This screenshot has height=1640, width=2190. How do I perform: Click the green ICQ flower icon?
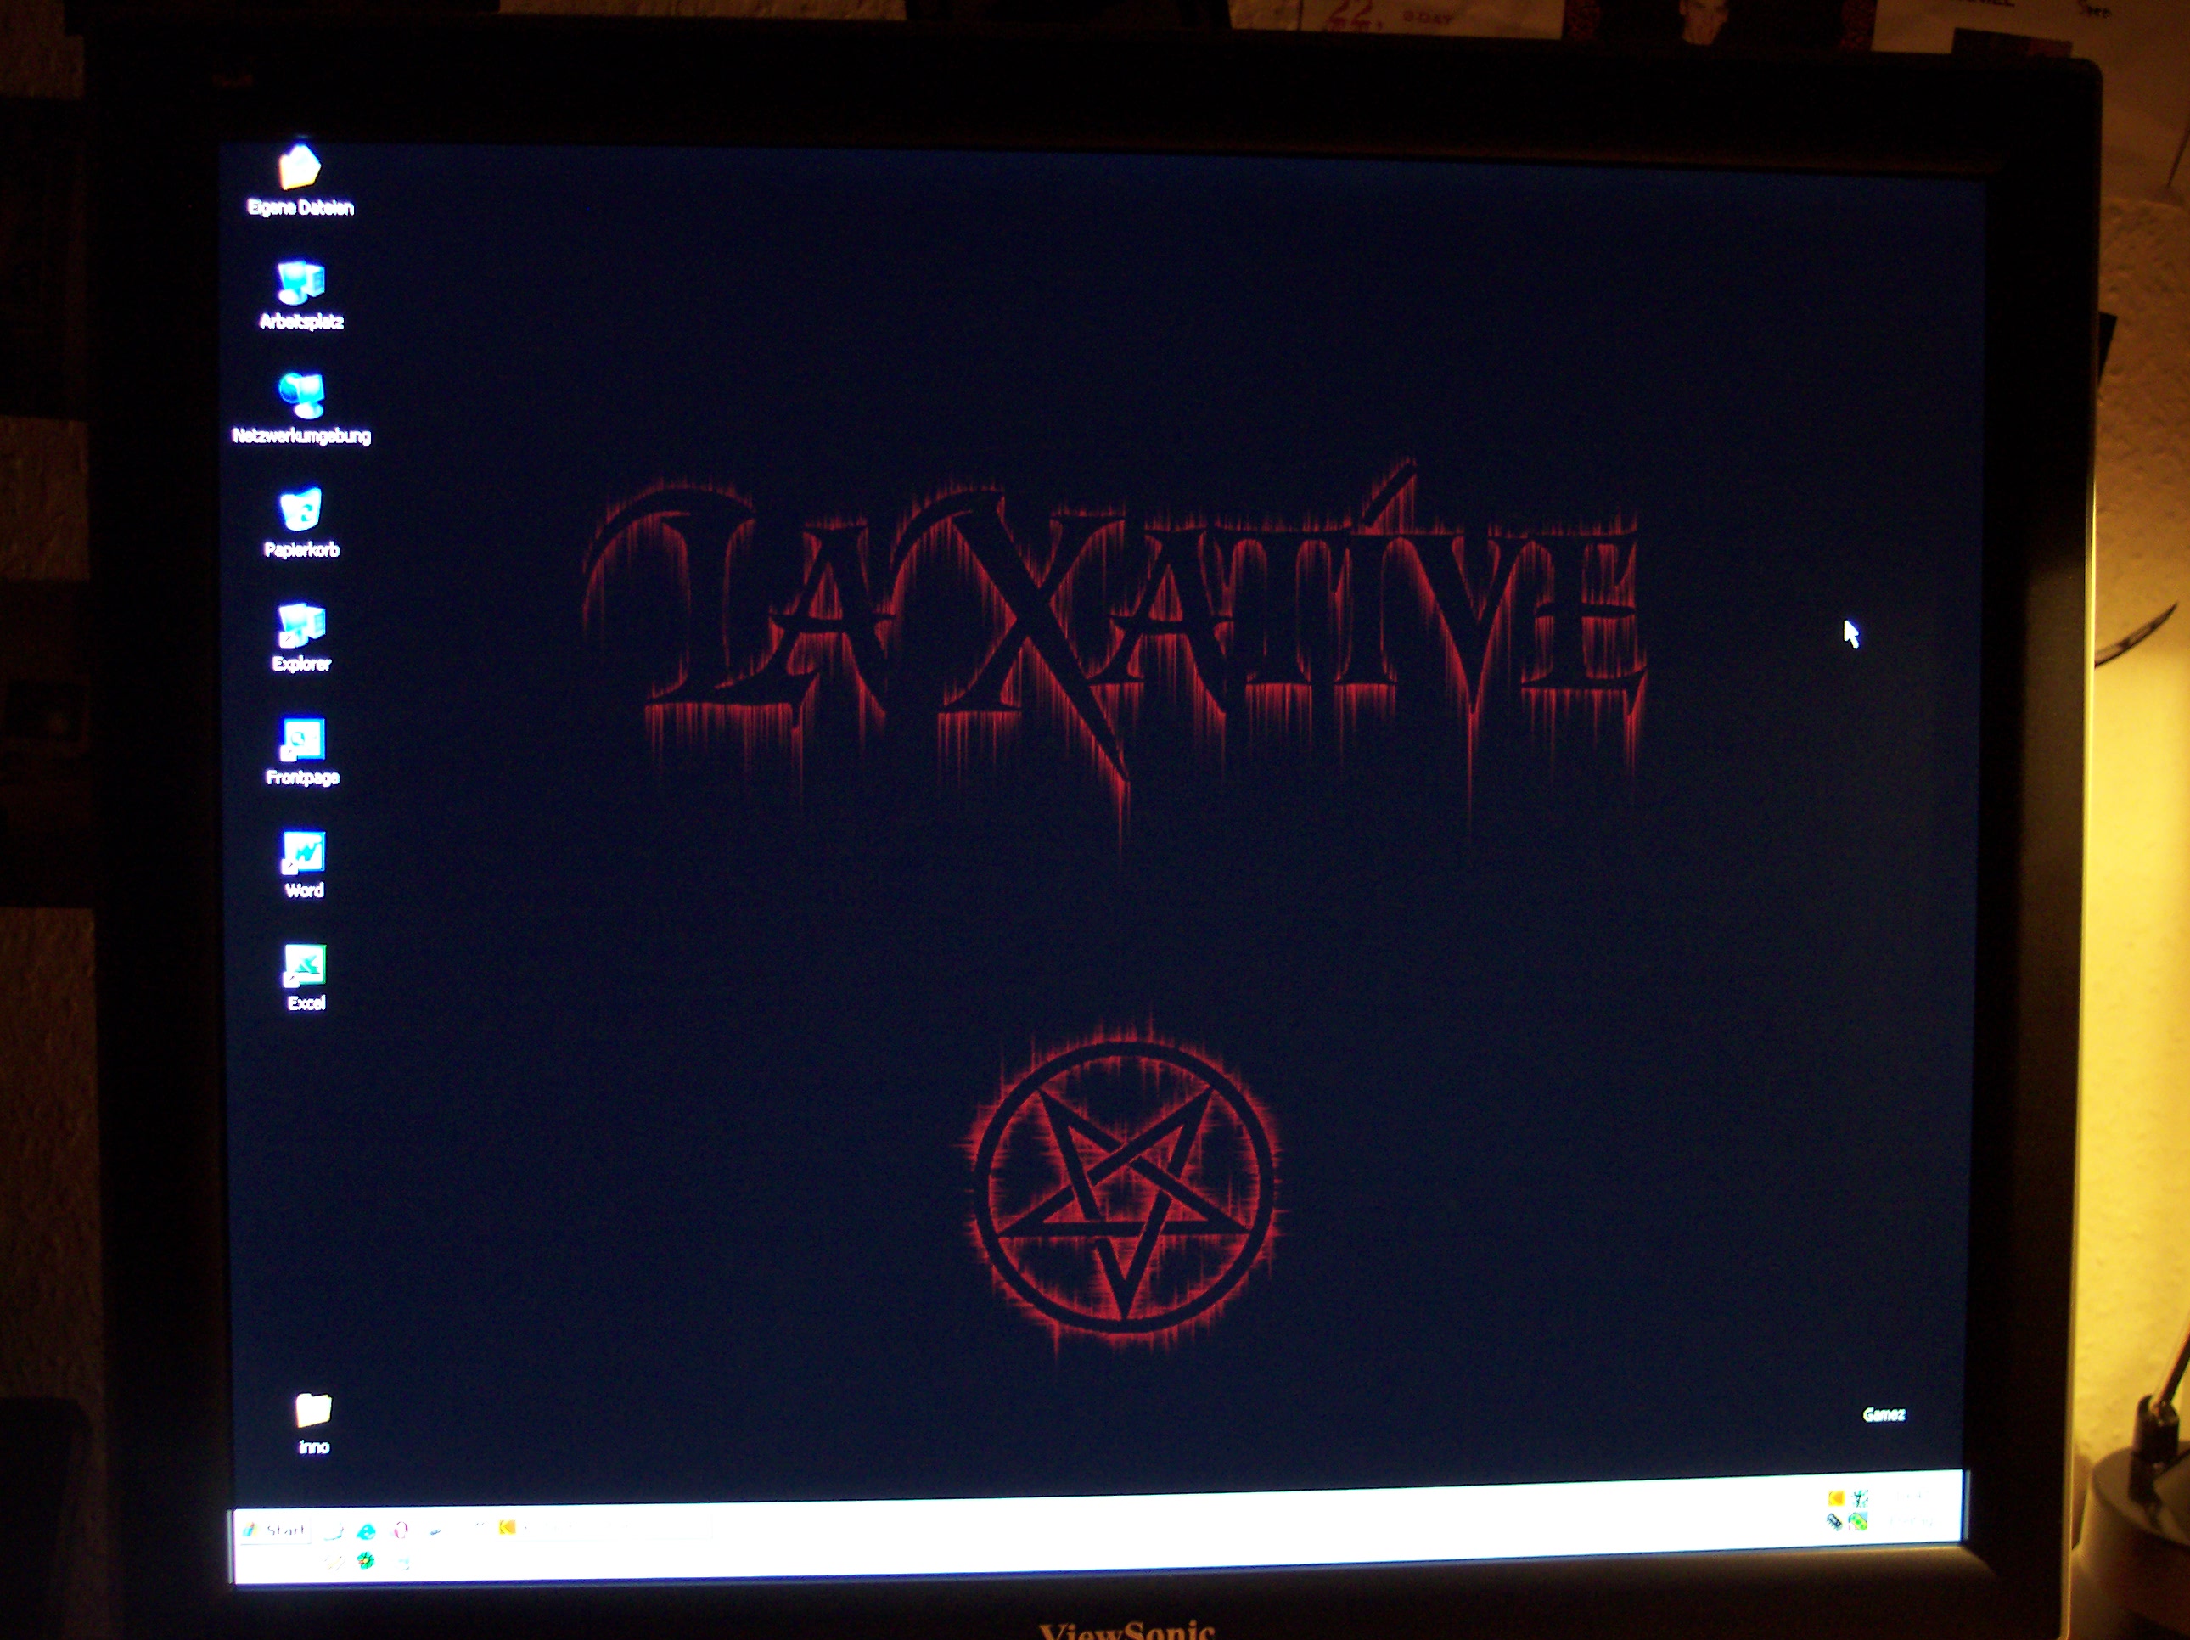tap(365, 1562)
